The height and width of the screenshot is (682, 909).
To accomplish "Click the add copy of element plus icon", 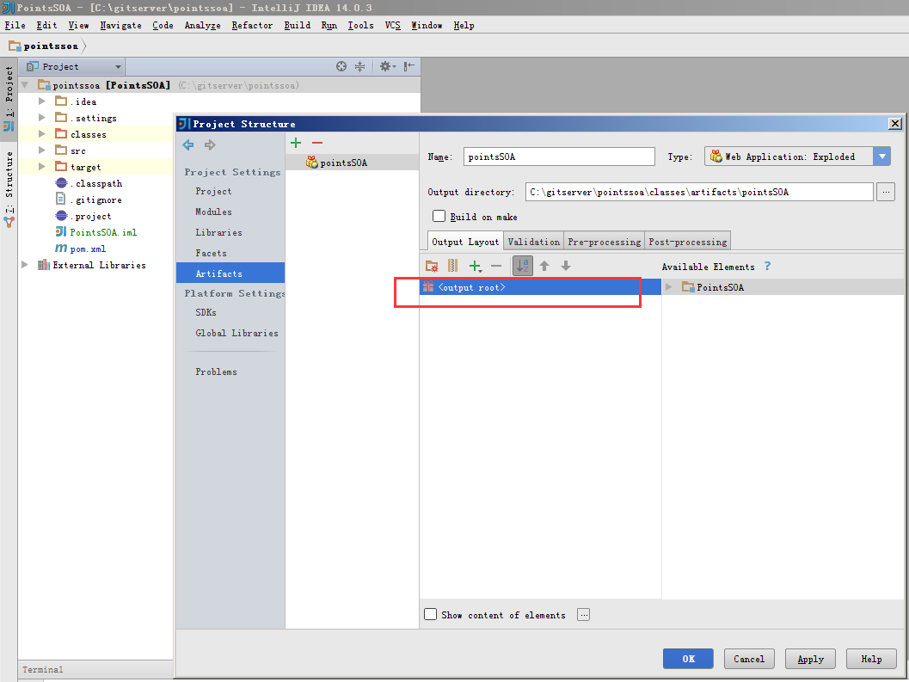I will 476,267.
